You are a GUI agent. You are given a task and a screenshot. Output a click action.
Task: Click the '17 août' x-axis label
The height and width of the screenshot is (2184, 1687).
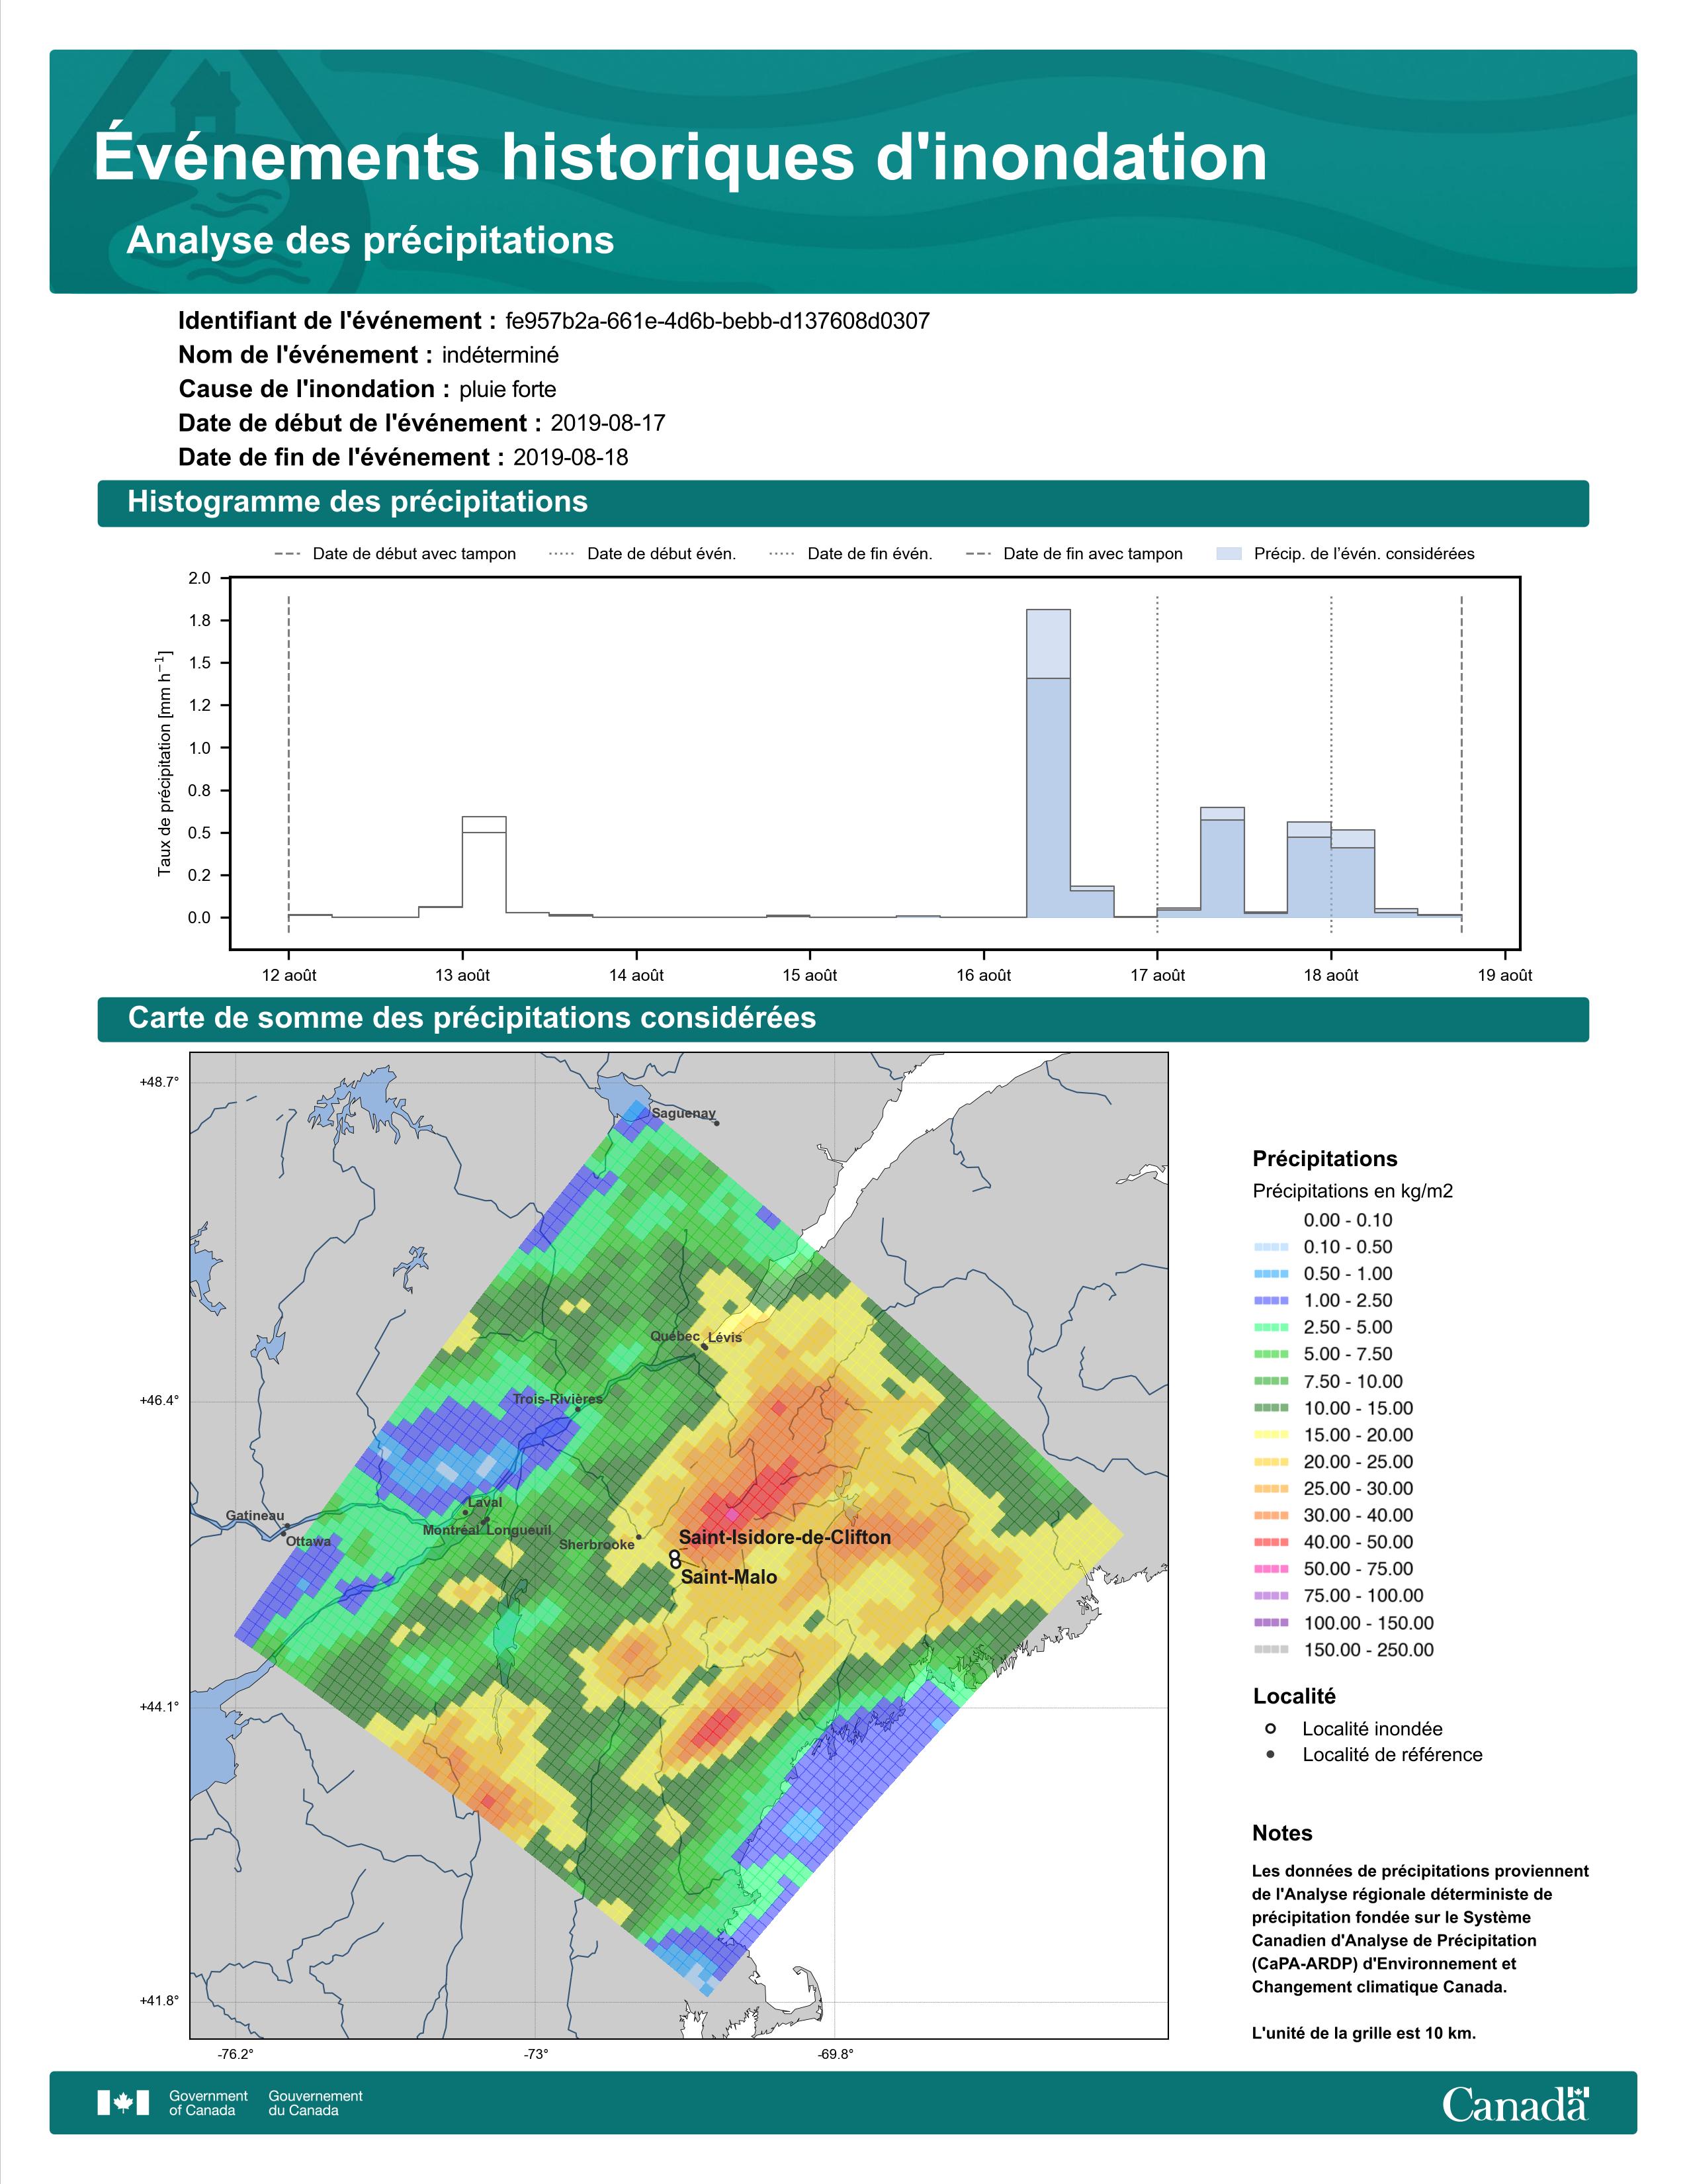coord(1157,975)
